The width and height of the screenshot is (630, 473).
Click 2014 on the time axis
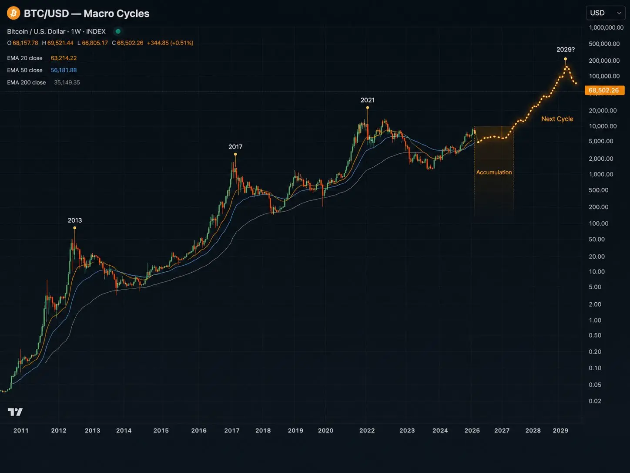coord(124,431)
